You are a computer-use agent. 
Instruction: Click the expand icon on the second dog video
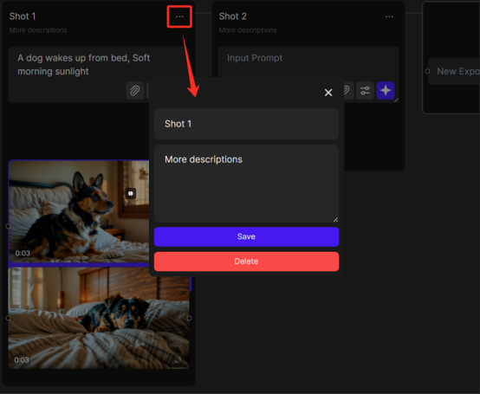(x=178, y=359)
